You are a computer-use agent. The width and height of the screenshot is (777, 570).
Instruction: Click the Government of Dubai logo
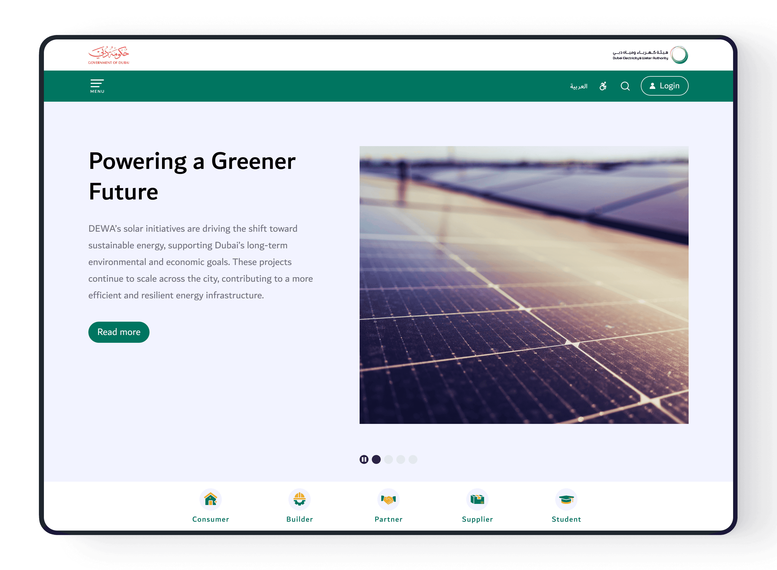tap(109, 55)
